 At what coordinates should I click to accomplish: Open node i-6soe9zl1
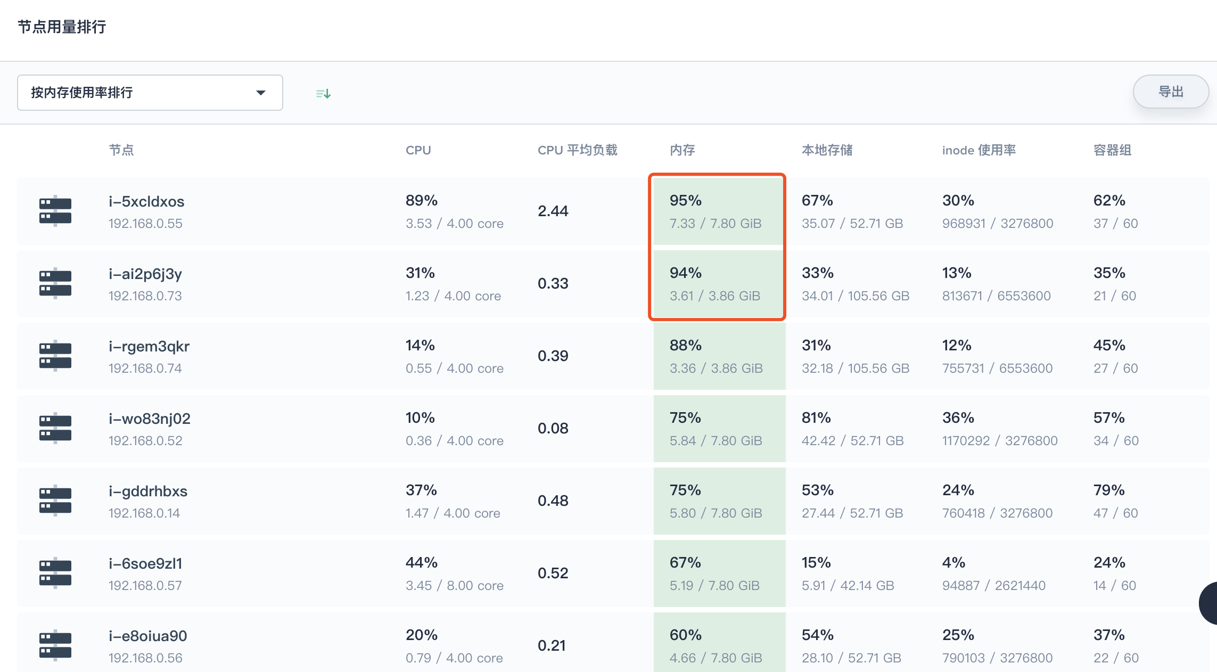pyautogui.click(x=145, y=563)
